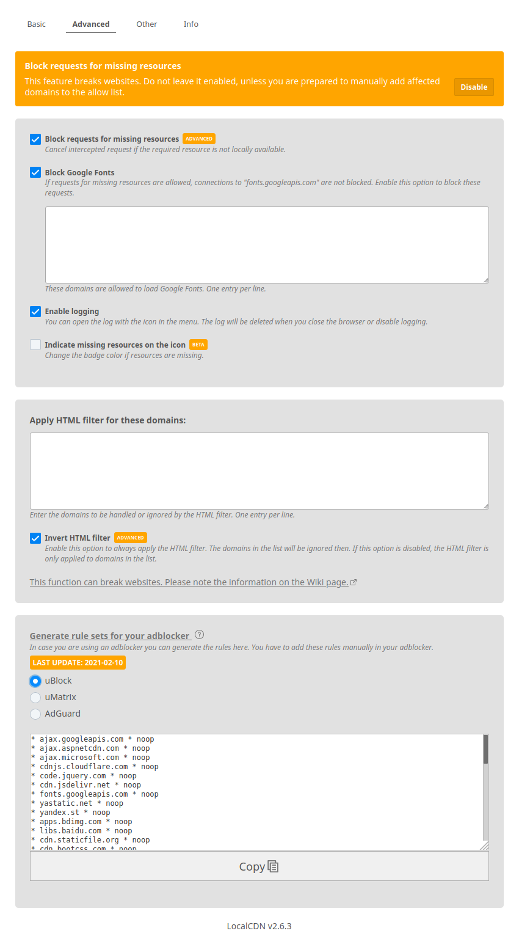Click the help question mark icon

[x=199, y=635]
